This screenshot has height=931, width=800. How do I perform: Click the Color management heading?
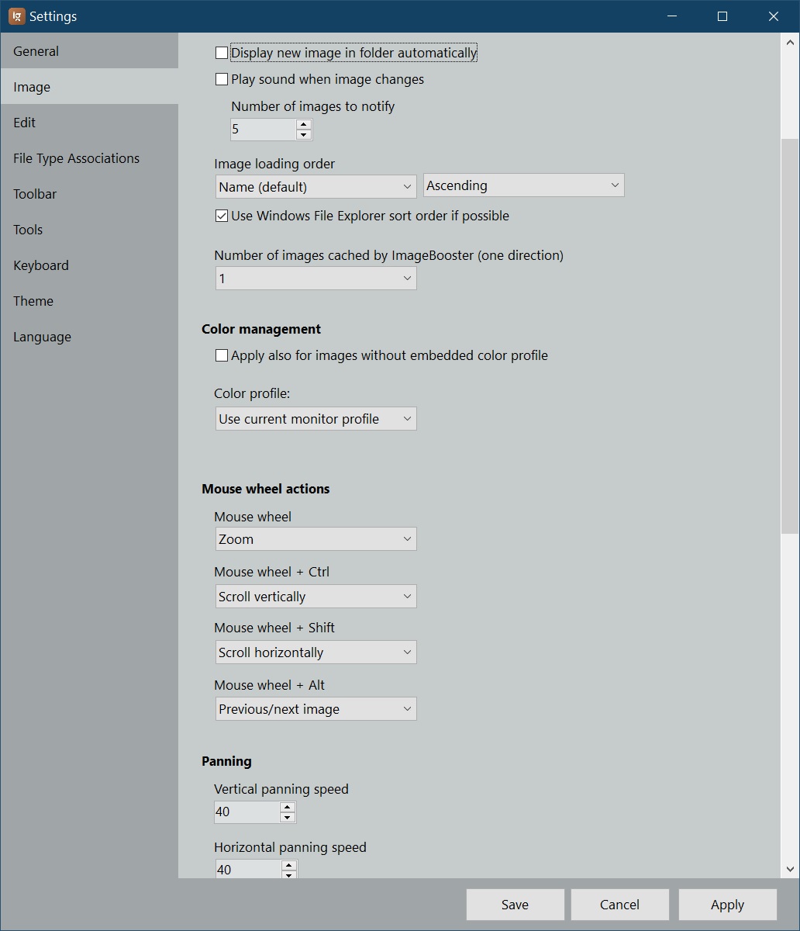(x=261, y=329)
